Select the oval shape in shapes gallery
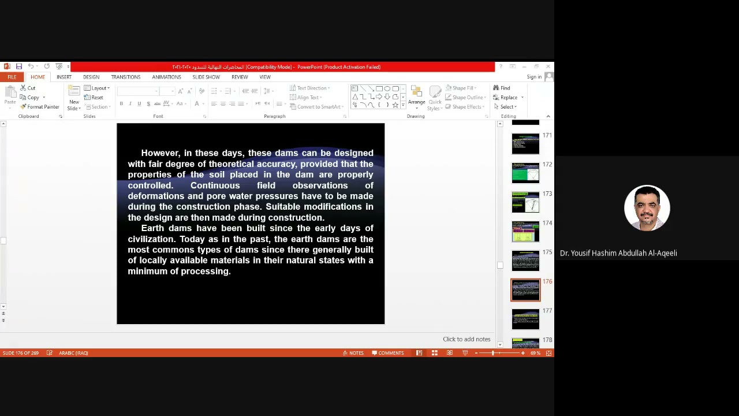The height and width of the screenshot is (416, 739). coord(387,88)
